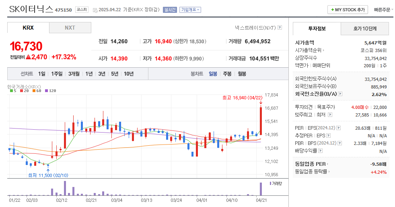Click the current price 16,730

(26, 46)
